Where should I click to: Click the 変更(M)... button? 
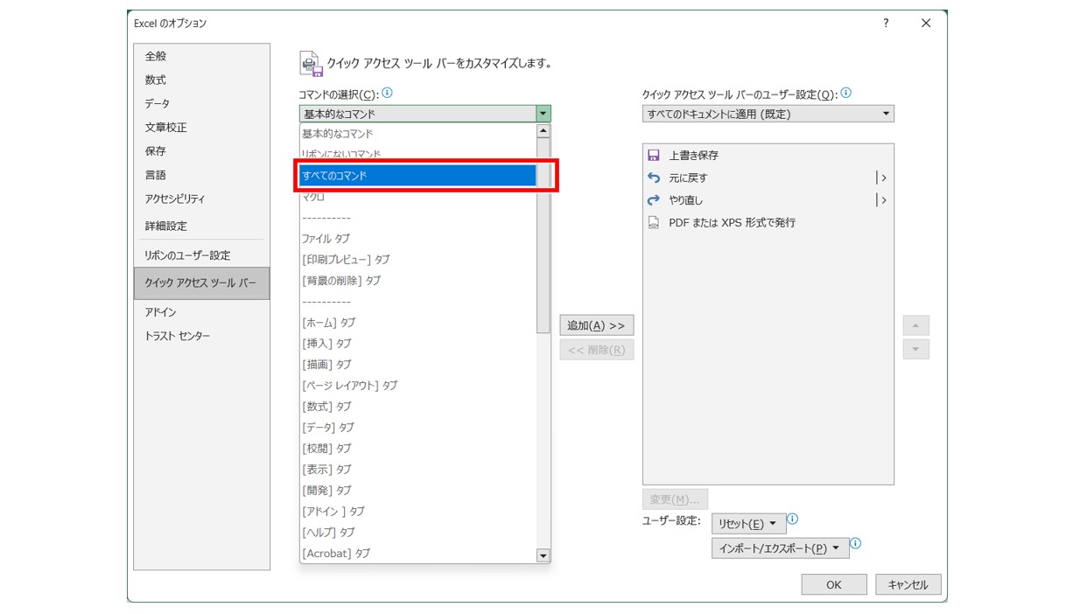click(x=675, y=499)
